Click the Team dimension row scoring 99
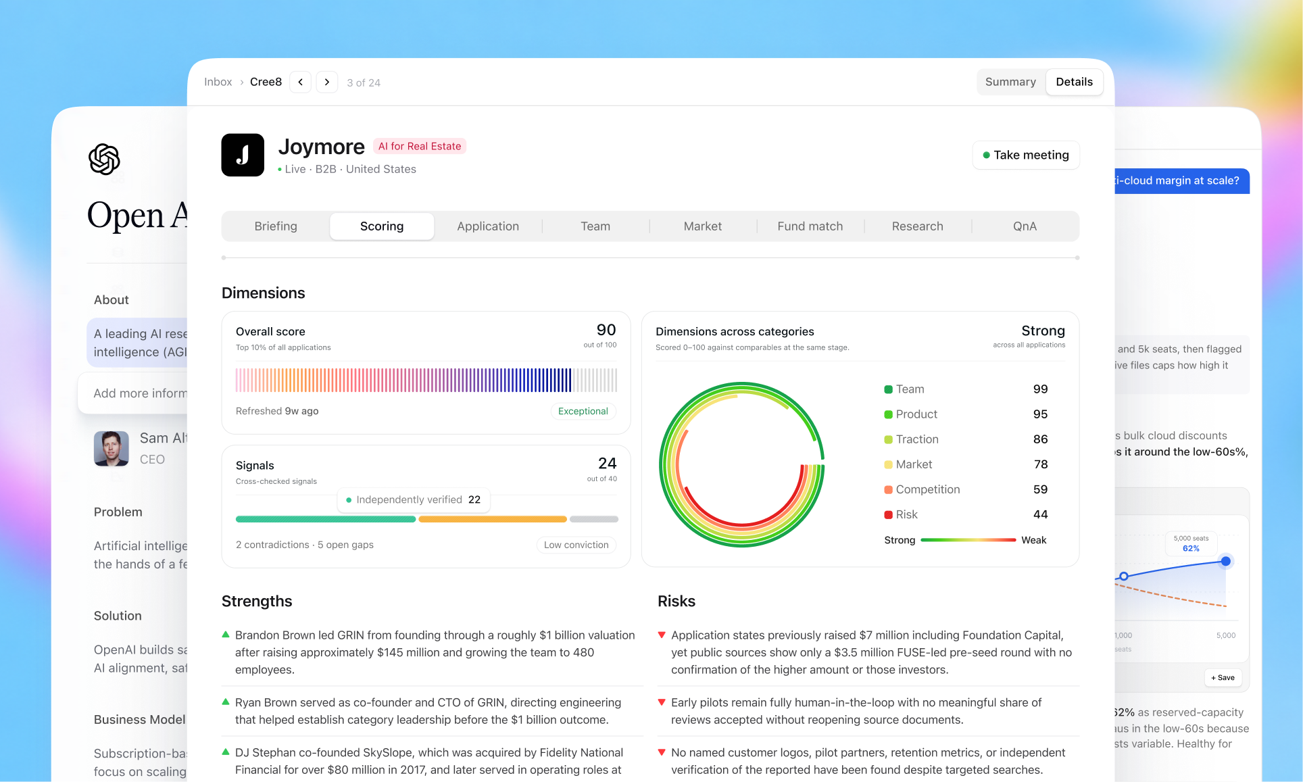The height and width of the screenshot is (782, 1303). (x=966, y=389)
